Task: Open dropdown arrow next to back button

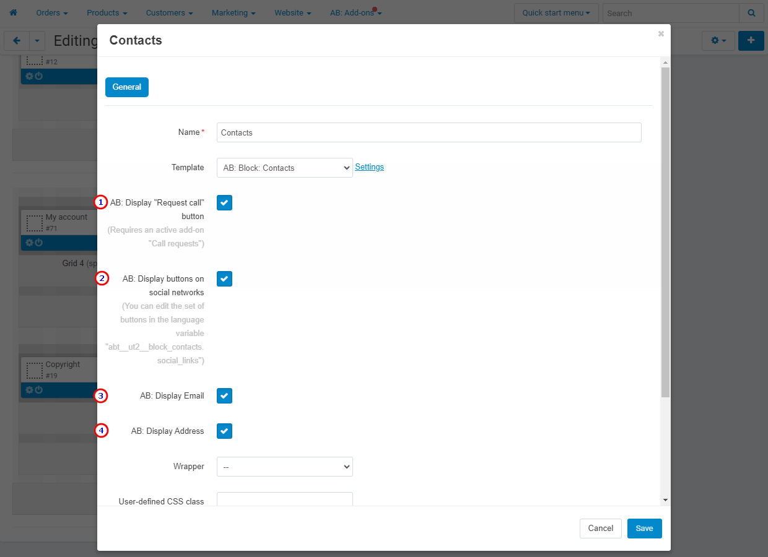Action: pyautogui.click(x=37, y=41)
